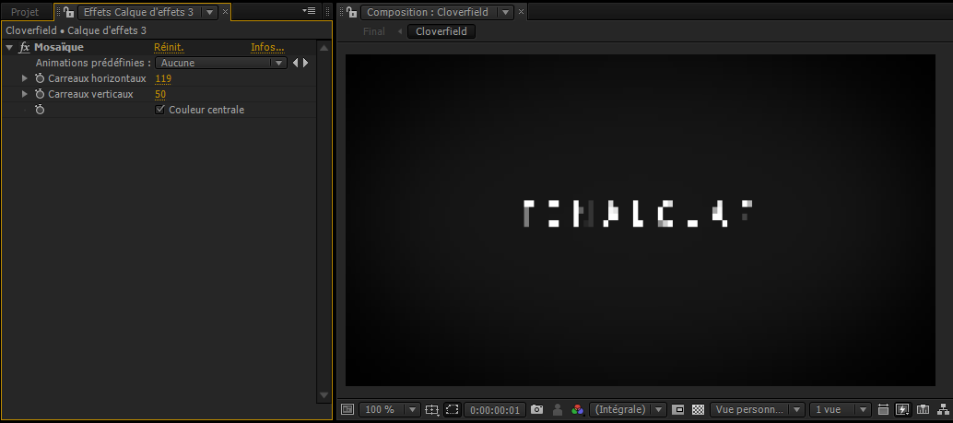Toggle the Fast Previews lightning icon

(x=902, y=409)
